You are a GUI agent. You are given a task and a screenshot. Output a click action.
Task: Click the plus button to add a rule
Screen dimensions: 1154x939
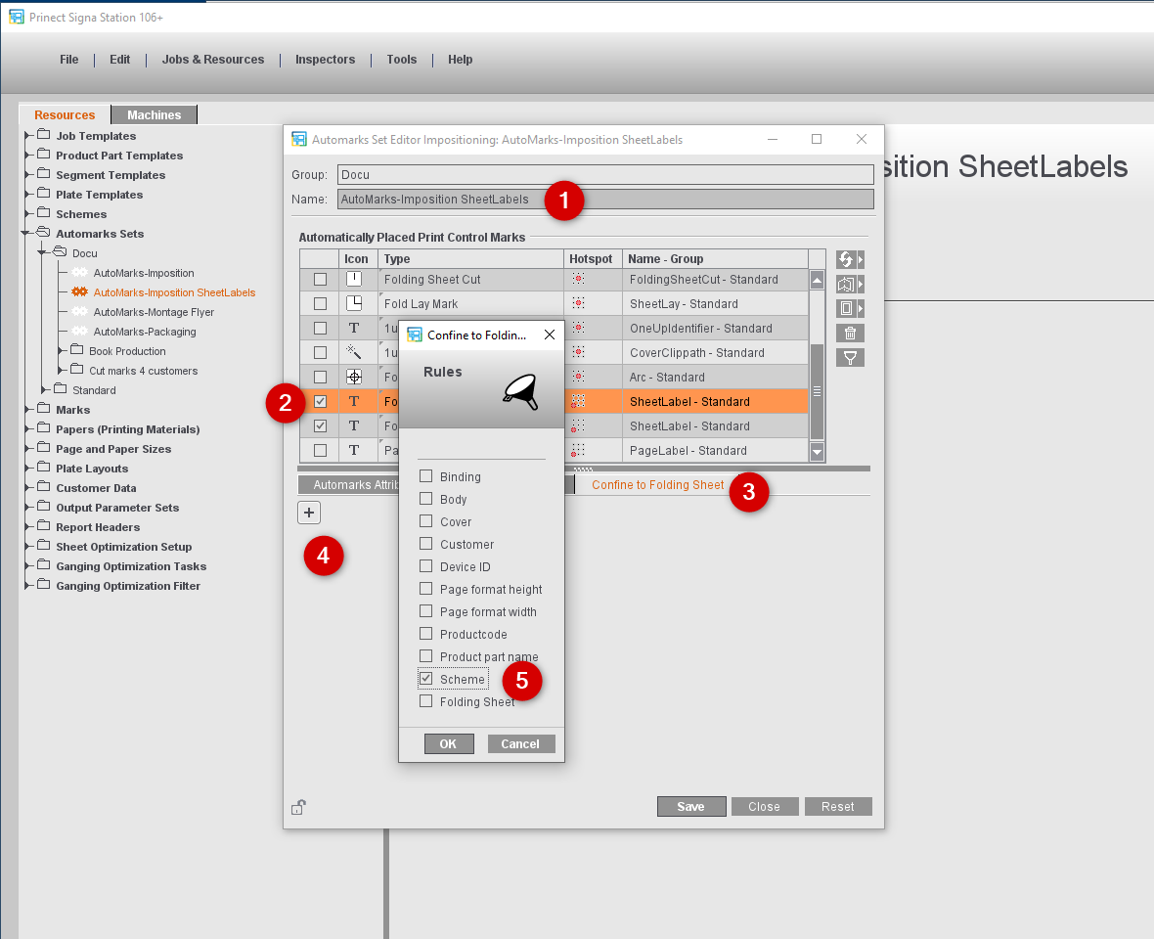[309, 513]
